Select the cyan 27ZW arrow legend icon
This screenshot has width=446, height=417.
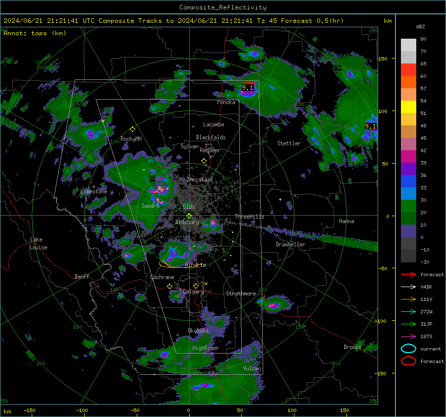point(408,312)
